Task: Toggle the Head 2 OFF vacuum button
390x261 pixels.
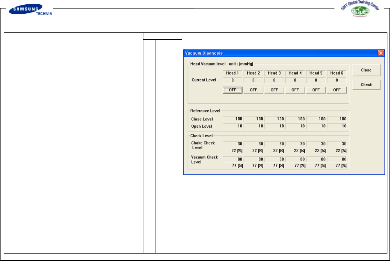Action: [253, 90]
